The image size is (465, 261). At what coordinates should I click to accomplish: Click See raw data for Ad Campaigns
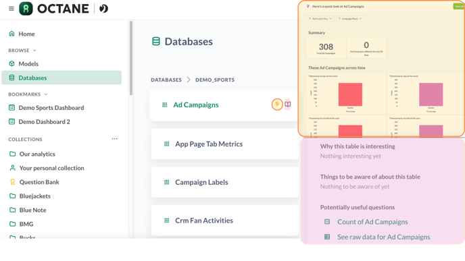pyautogui.click(x=384, y=237)
